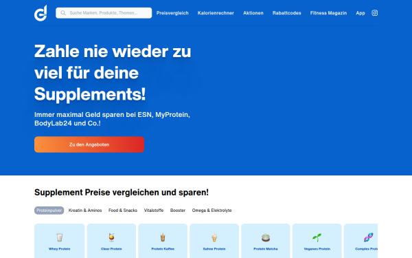The image size is (412, 258).
Task: Switch to Vitalstoffe tab
Action: tap(154, 211)
